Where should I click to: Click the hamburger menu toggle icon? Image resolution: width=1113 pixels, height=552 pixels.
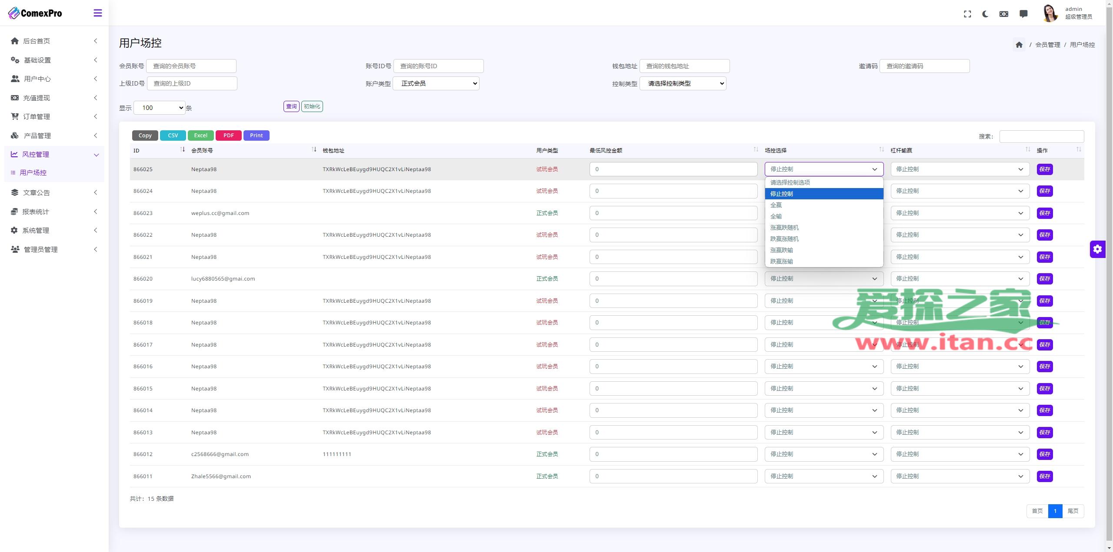tap(98, 13)
